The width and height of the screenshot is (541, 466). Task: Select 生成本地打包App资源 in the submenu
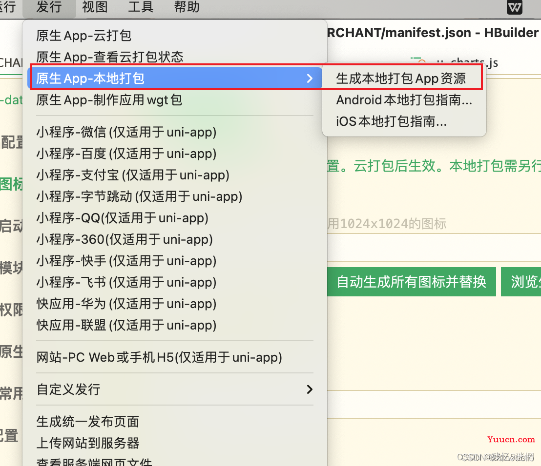401,78
